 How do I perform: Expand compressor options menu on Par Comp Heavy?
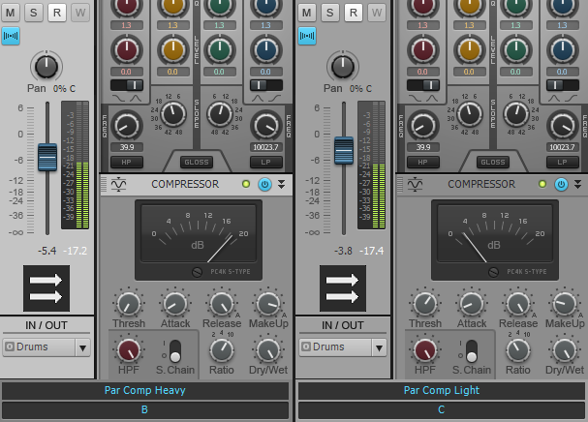coord(281,184)
